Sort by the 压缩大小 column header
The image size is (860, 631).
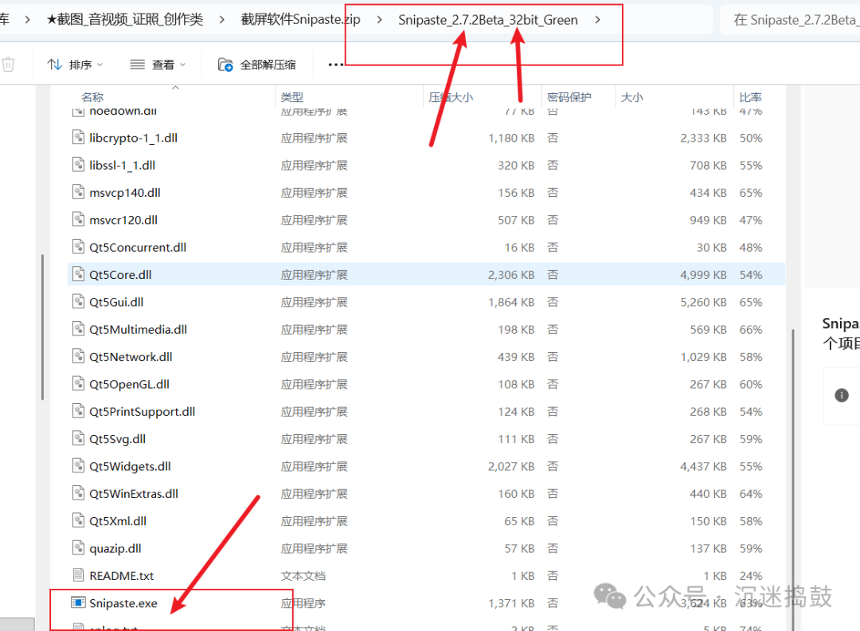[451, 97]
